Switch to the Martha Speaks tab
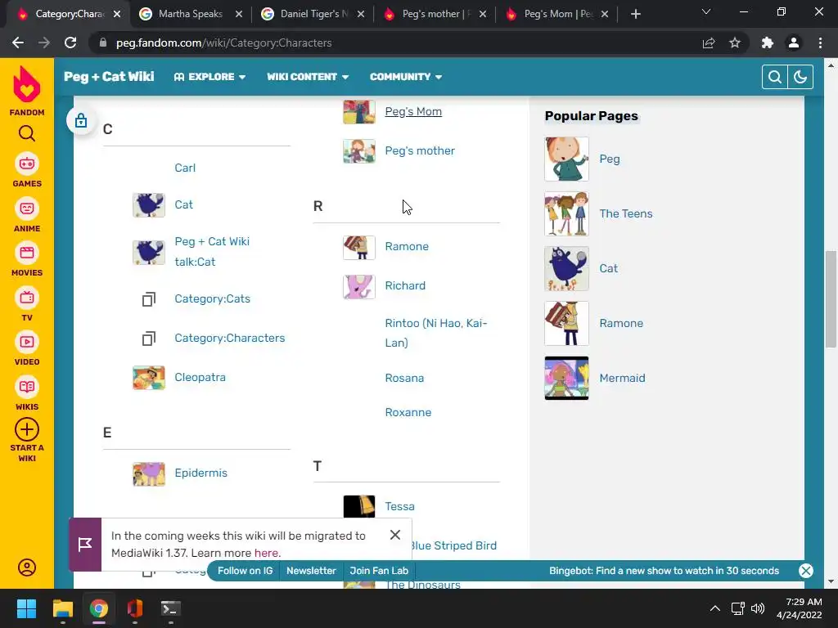838x628 pixels. (x=190, y=14)
